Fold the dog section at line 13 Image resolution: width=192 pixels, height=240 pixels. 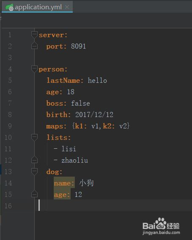pyautogui.click(x=34, y=172)
